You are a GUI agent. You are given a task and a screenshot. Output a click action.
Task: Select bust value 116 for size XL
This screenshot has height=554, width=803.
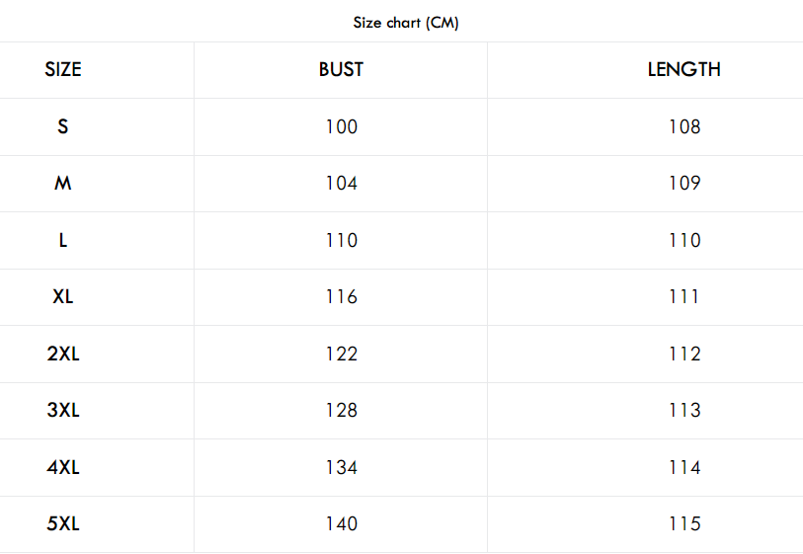tap(342, 296)
